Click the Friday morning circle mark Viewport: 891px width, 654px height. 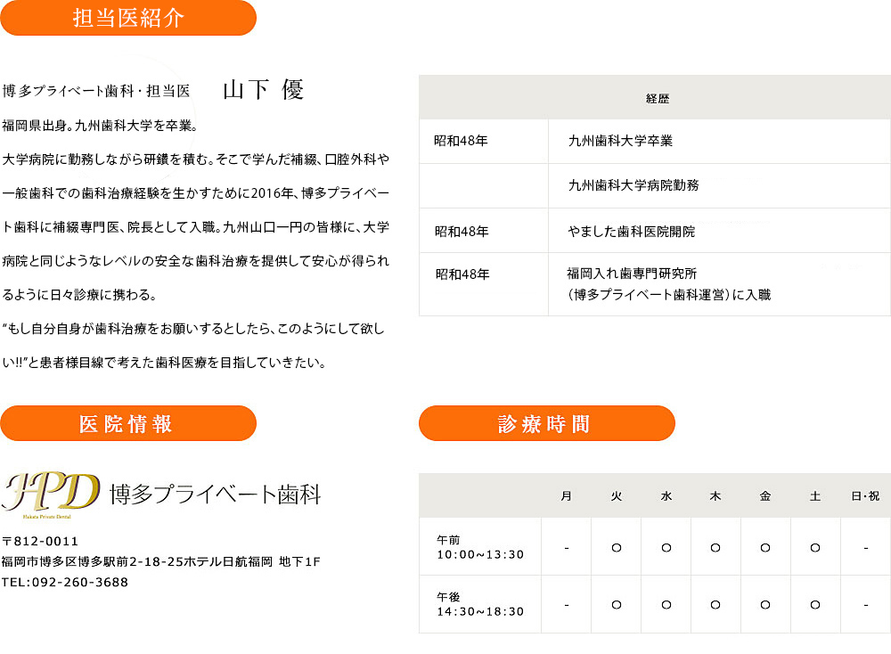[764, 548]
